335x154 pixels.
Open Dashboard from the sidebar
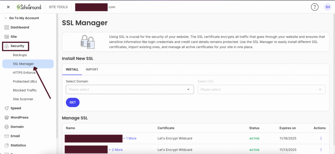(20, 27)
